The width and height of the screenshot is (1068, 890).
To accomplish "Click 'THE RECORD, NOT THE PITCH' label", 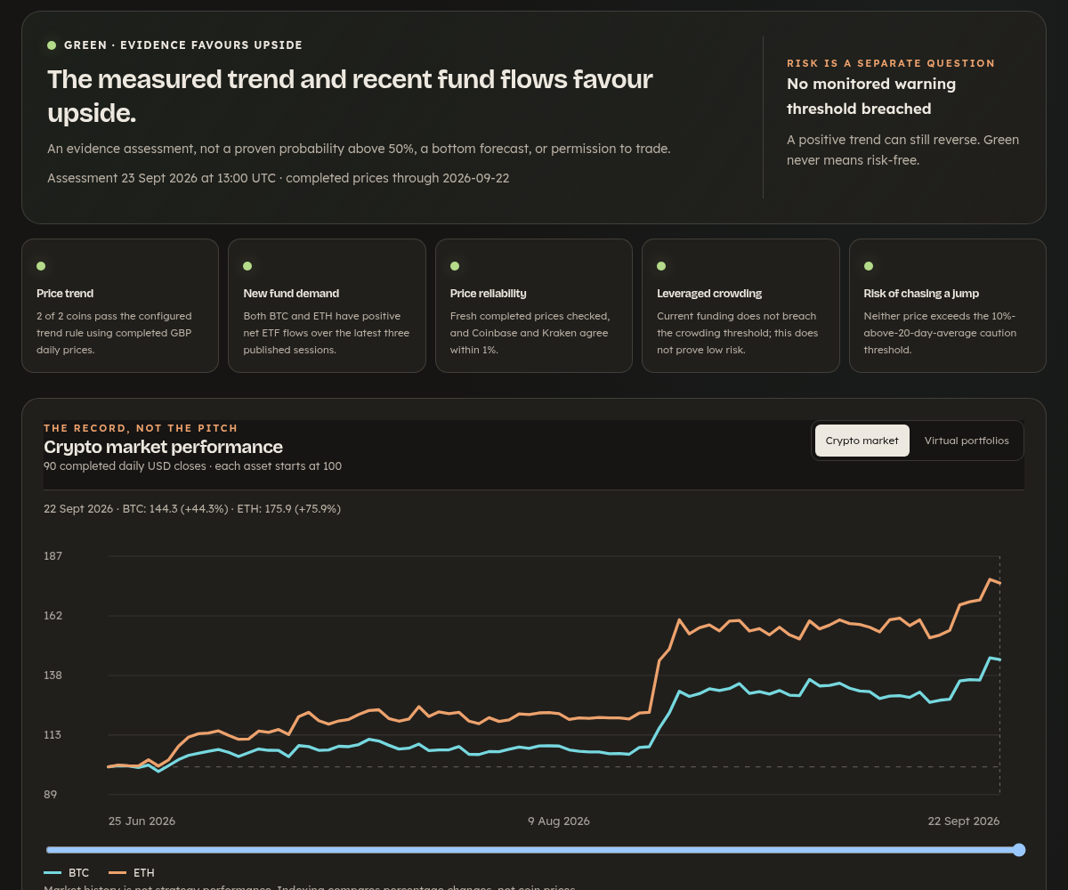I will (141, 428).
